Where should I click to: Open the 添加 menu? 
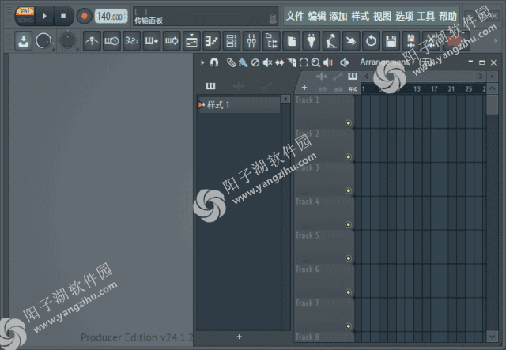point(338,16)
